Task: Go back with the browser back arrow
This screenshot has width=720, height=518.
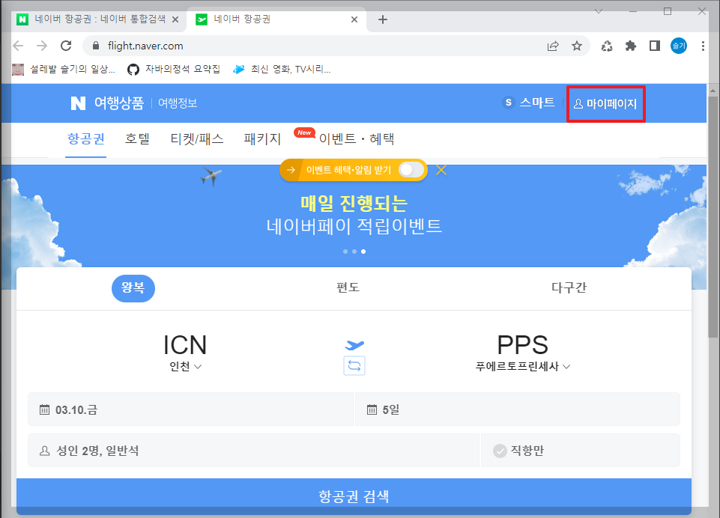Action: click(19, 46)
